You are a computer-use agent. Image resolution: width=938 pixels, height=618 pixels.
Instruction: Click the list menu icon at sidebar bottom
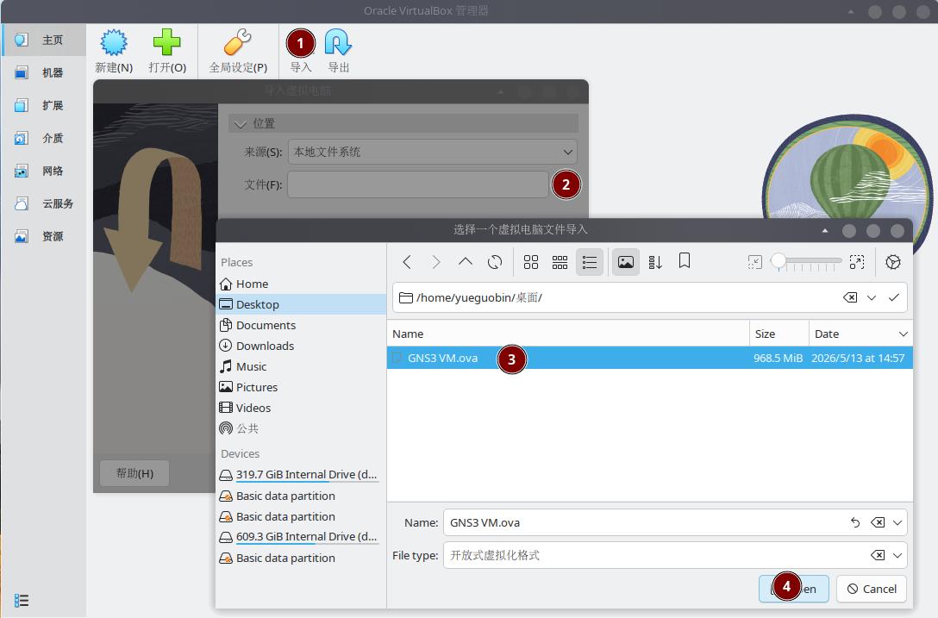click(x=22, y=600)
